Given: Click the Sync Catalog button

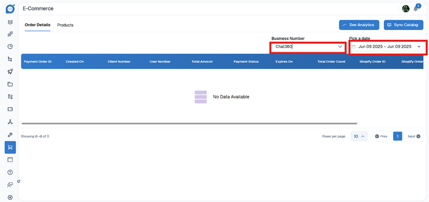Looking at the screenshot, I should point(403,25).
